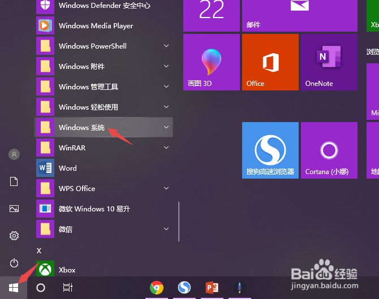The height and width of the screenshot is (299, 379).
Task: Open the 画图 3D tile
Action: pyautogui.click(x=212, y=62)
